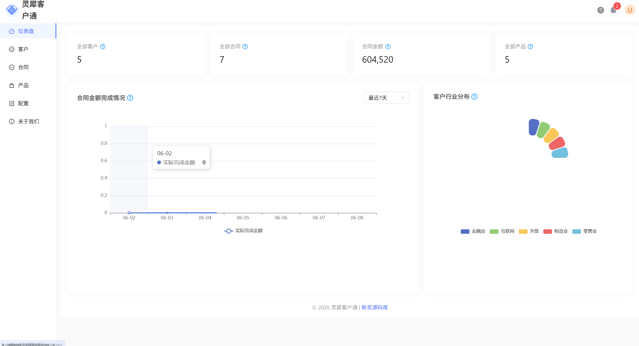
Task: Toggle the 互联网 legend item
Action: [502, 231]
